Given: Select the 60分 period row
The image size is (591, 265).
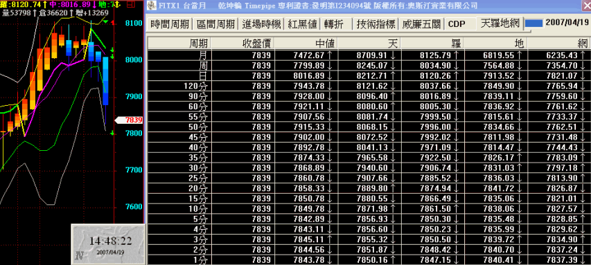Looking at the screenshot, I should coord(369,106).
